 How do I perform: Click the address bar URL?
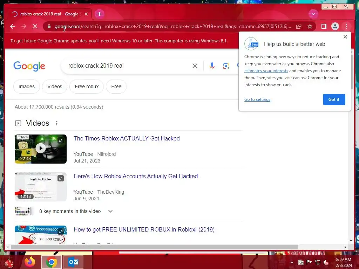click(172, 26)
